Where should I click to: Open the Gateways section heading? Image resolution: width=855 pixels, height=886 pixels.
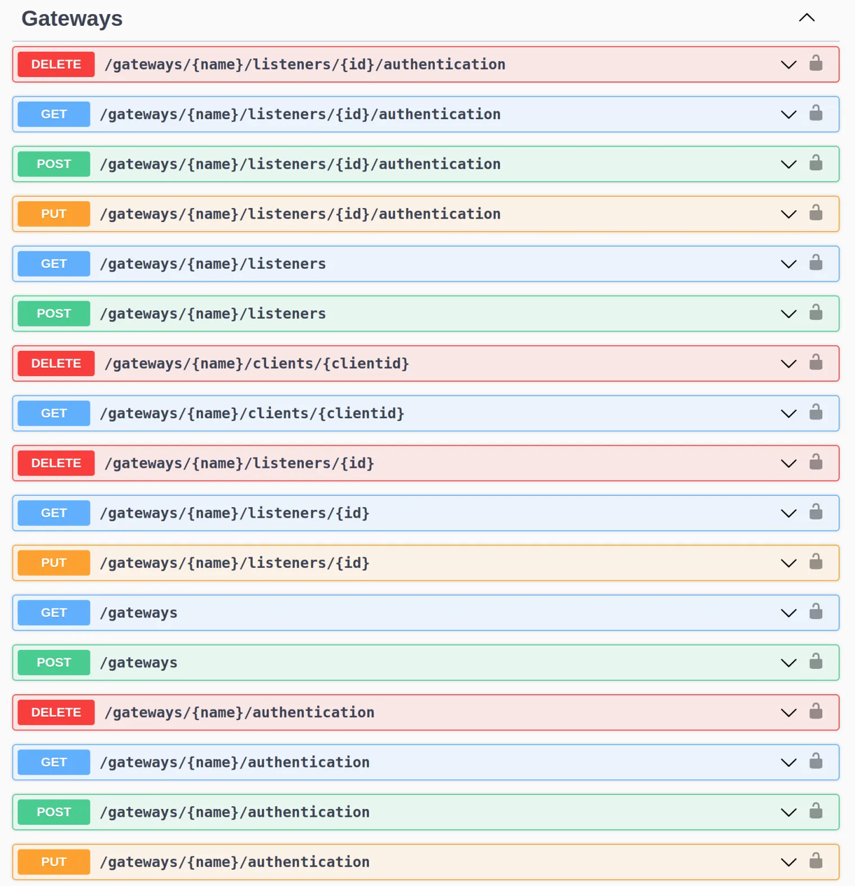(x=72, y=19)
